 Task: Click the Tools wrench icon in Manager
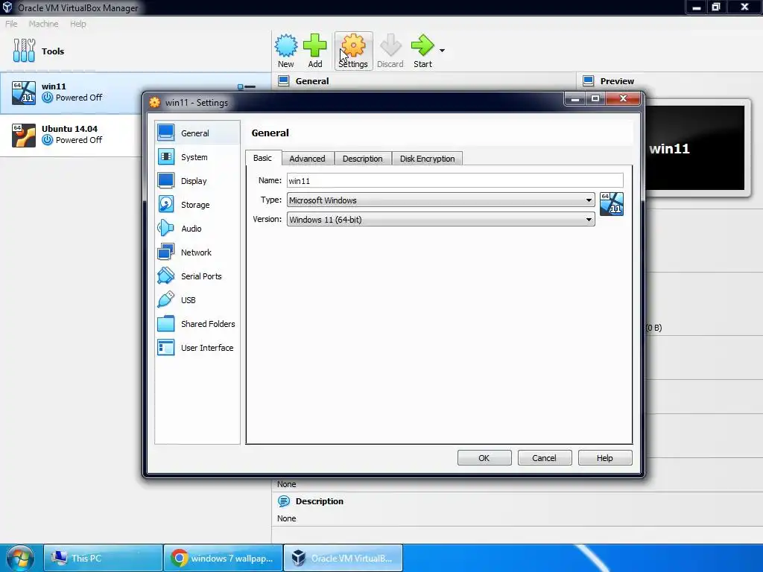[x=24, y=51]
